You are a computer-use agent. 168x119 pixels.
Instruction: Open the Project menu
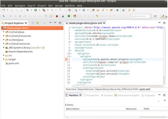click(x=42, y=6)
